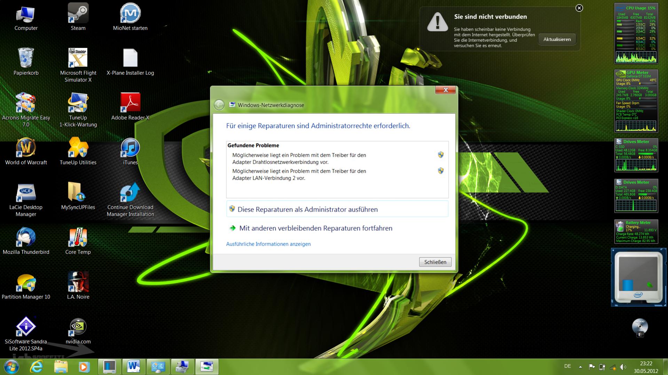Select the MioNet starten shortcut

(130, 17)
